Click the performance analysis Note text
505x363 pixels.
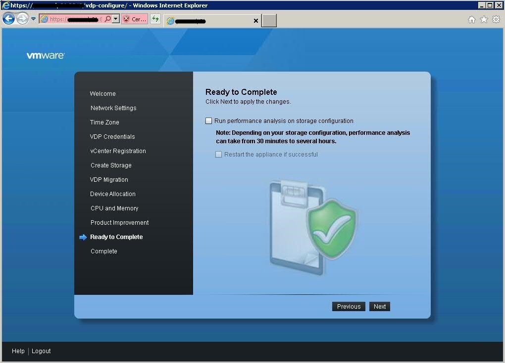313,137
